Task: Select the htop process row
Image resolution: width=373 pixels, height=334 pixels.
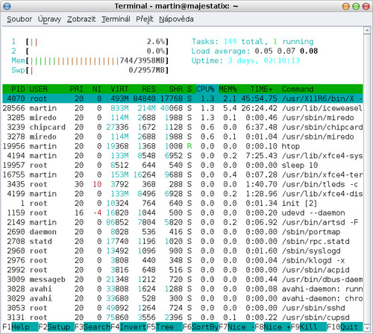Action: click(x=183, y=146)
